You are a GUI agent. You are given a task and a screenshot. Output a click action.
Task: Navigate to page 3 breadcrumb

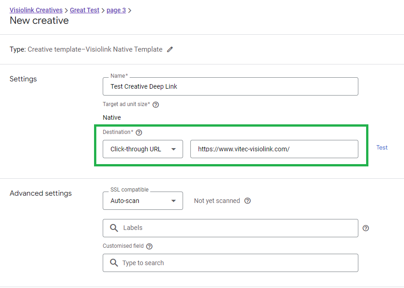(116, 10)
